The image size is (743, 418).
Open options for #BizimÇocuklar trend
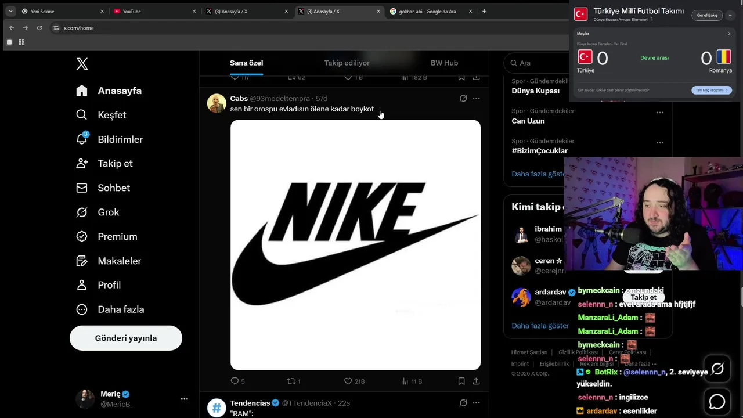(x=660, y=142)
